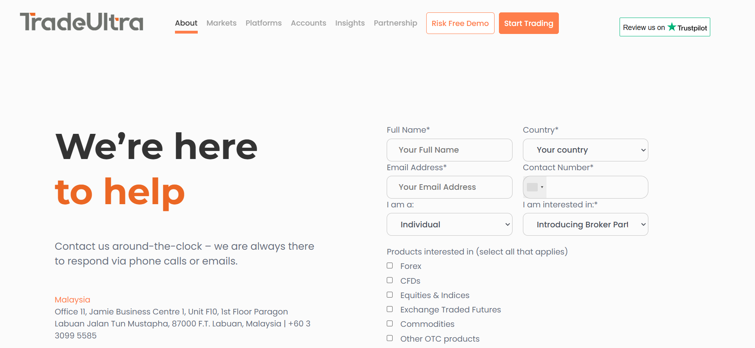Open the Introducing Broker interest dropdown
The width and height of the screenshot is (755, 348).
(585, 225)
